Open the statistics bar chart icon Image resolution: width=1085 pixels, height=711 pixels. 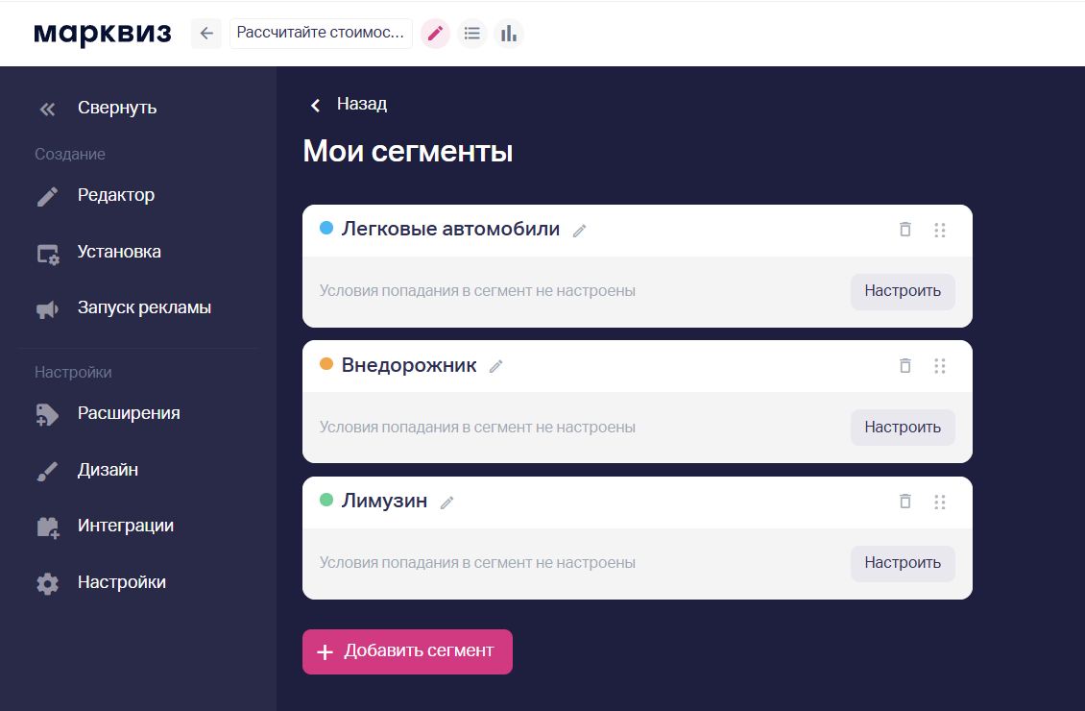point(509,34)
